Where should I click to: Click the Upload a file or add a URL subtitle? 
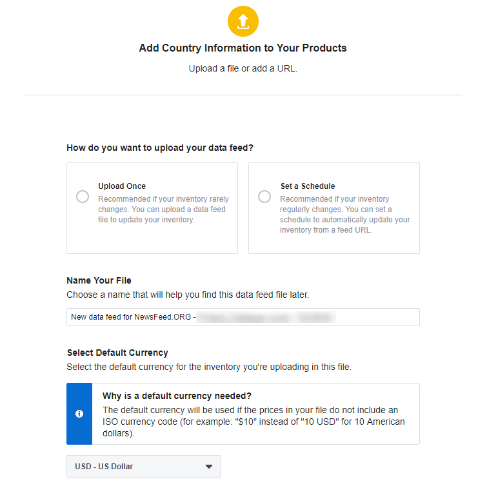(x=243, y=68)
